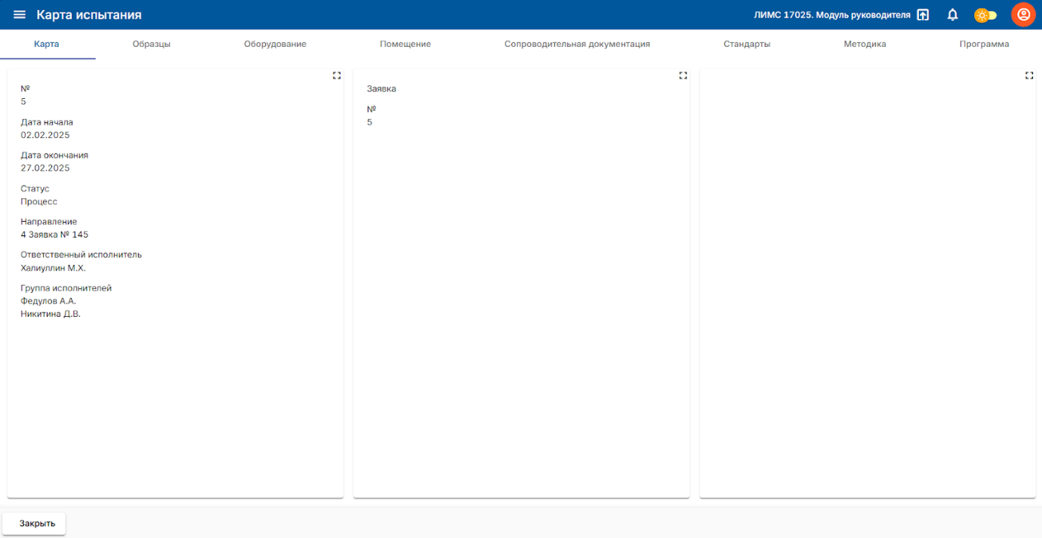Viewport: 1042px width, 538px height.
Task: Go to Сопроводительная документация tab
Action: tap(577, 44)
